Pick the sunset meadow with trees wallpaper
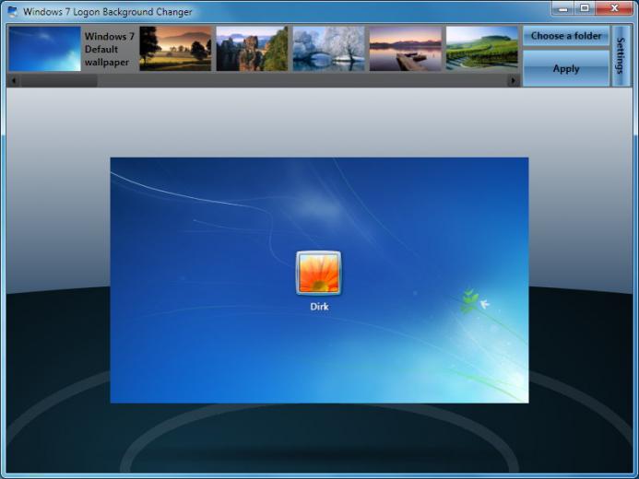This screenshot has width=639, height=479. click(x=175, y=49)
